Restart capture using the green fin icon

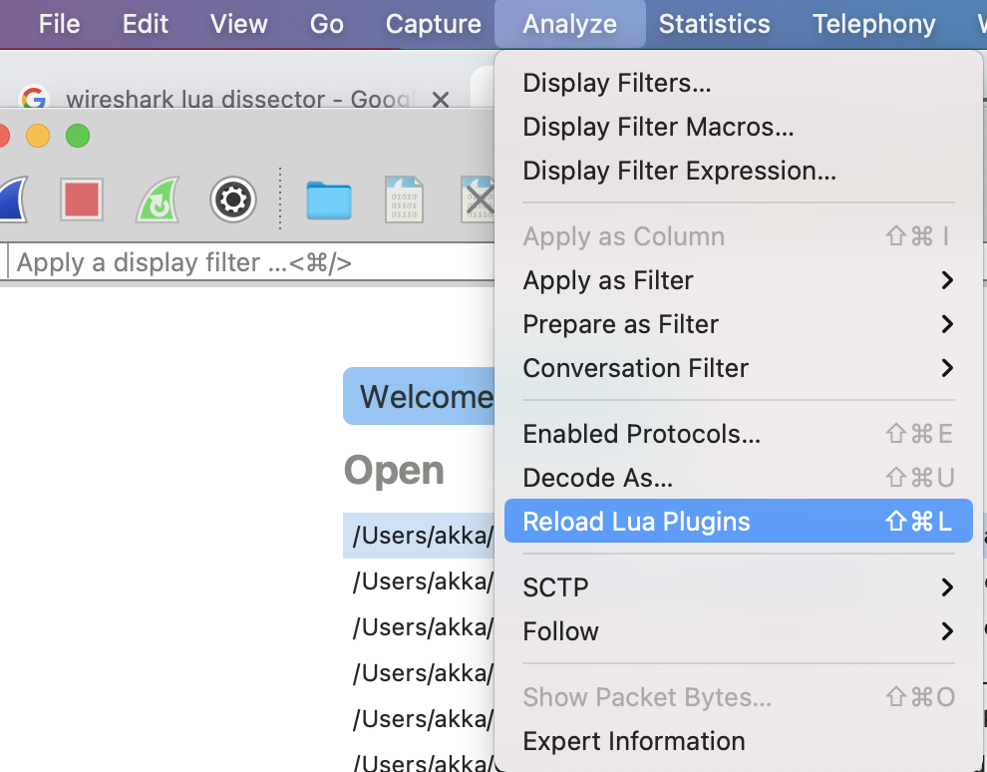tap(158, 200)
